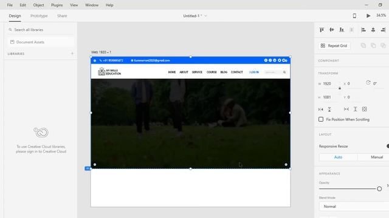Adjust the Opacity slider handle

pos(379,189)
